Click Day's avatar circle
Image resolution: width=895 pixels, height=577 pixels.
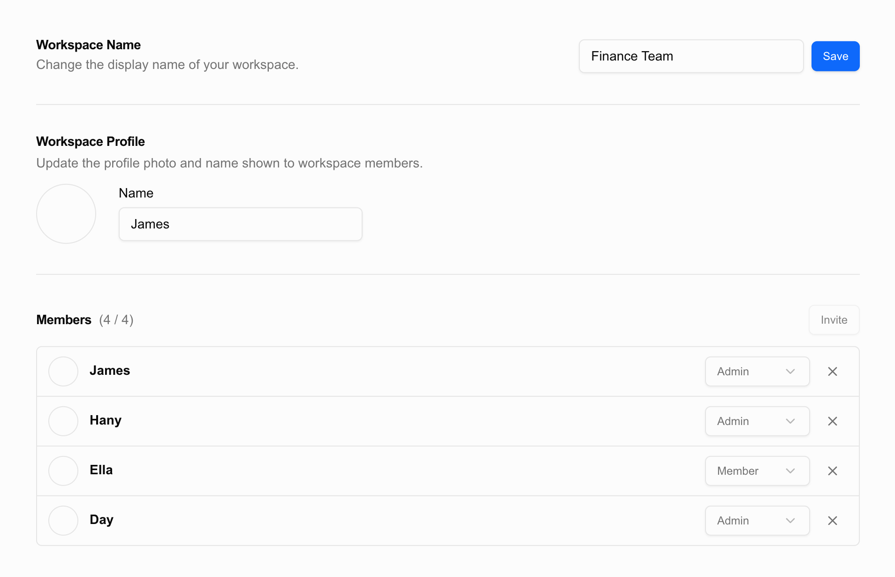tap(63, 521)
